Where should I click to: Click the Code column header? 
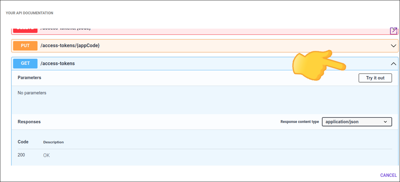23,142
